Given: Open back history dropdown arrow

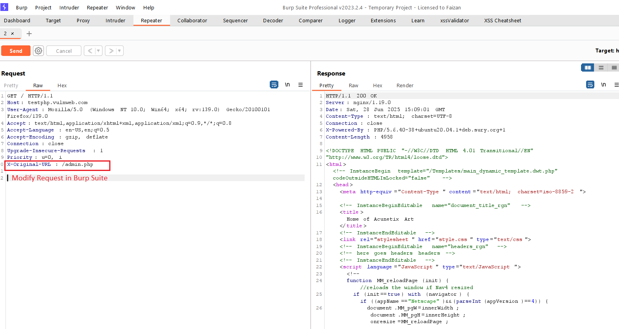Looking at the screenshot, I should [x=99, y=51].
